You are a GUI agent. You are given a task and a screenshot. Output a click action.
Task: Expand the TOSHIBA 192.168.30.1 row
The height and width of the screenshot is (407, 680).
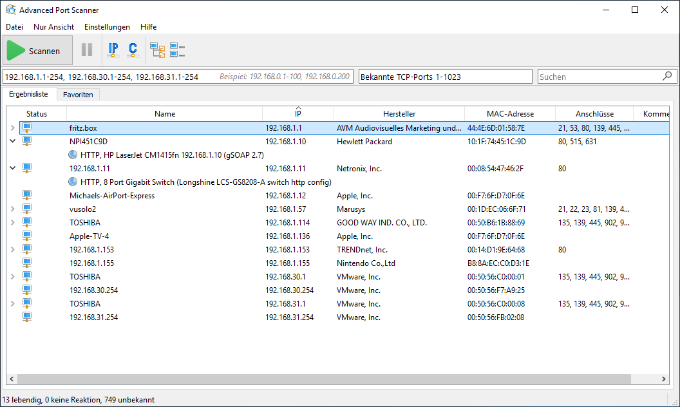pos(13,277)
